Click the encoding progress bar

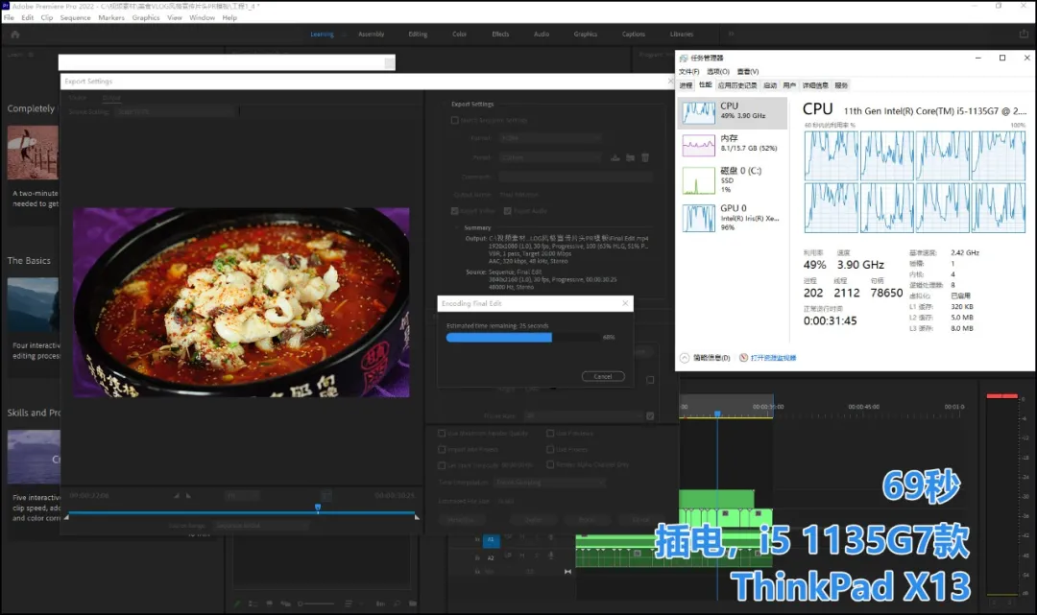(521, 337)
